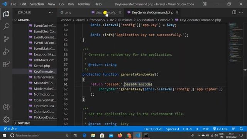The image size is (247, 139).
Task: Expand the OUTLINE section
Action: click(x=24, y=123)
